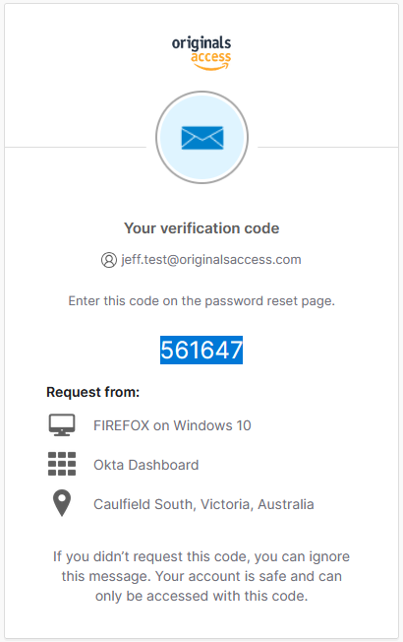Image resolution: width=403 pixels, height=642 pixels.
Task: Click the jeff.test@originalsaccess.com email address
Action: tap(211, 260)
